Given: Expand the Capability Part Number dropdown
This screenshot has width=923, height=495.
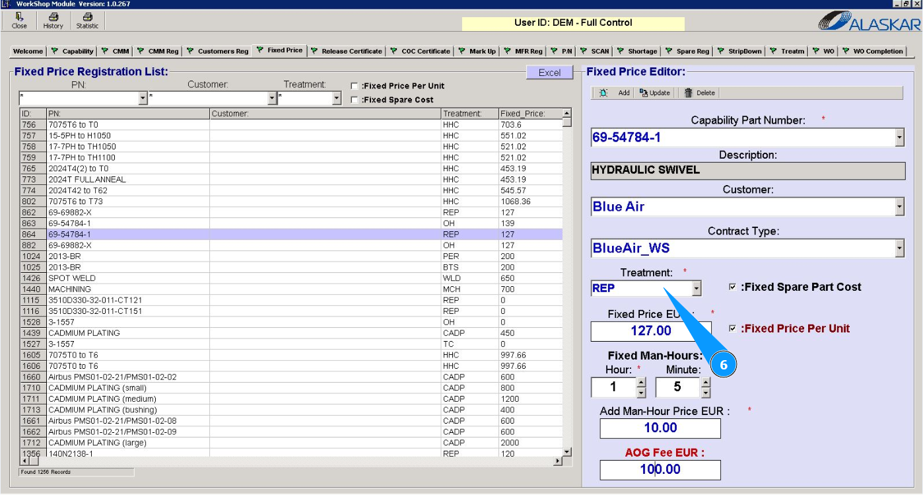Looking at the screenshot, I should pyautogui.click(x=899, y=138).
